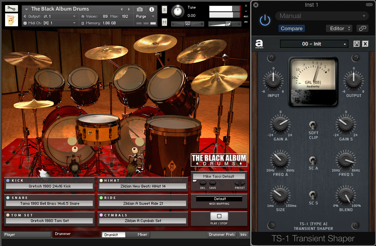Save the preset with SAVE button
This screenshot has width=376, height=246.
pos(213,183)
